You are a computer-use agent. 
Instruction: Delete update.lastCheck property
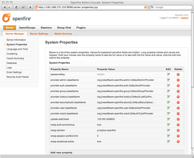pyautogui.click(x=178, y=119)
